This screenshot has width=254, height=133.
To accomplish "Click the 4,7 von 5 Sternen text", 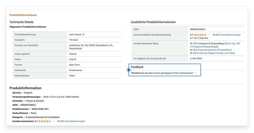I will tap(199, 38).
